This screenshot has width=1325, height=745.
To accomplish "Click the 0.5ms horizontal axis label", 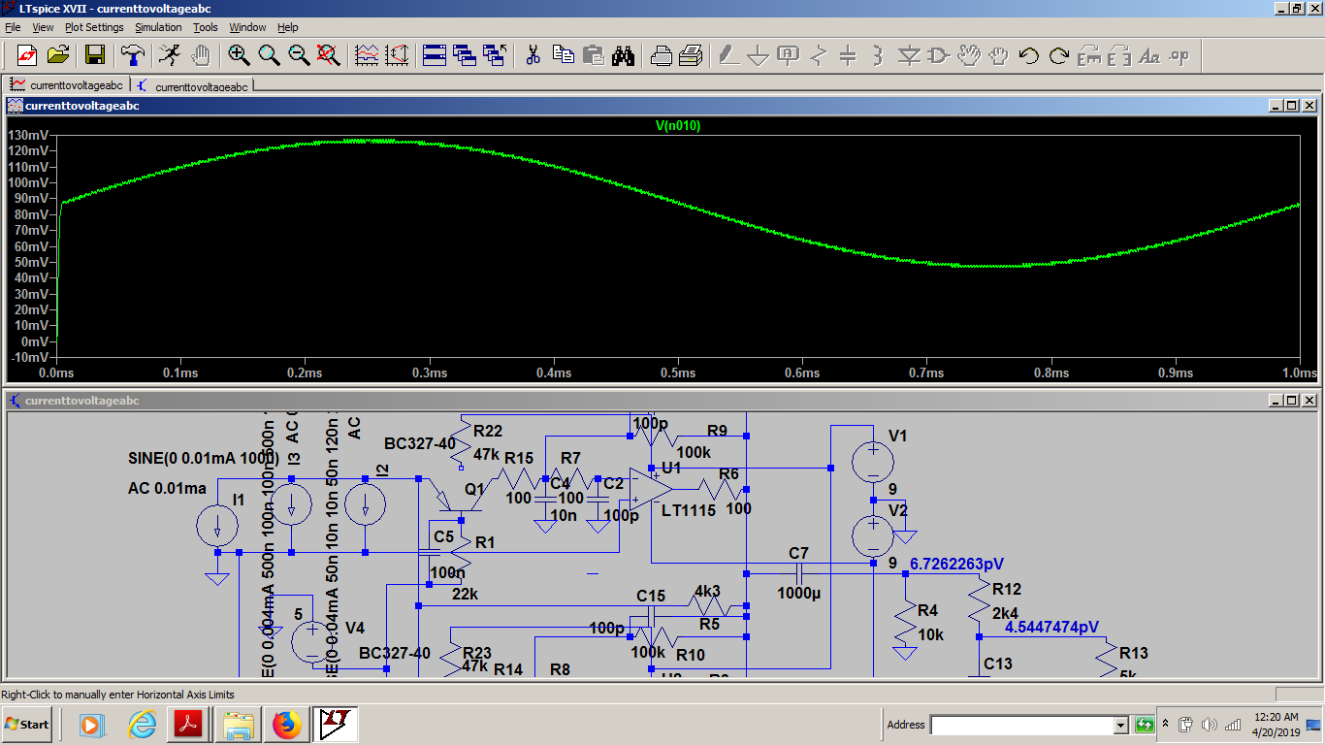I will pyautogui.click(x=678, y=372).
